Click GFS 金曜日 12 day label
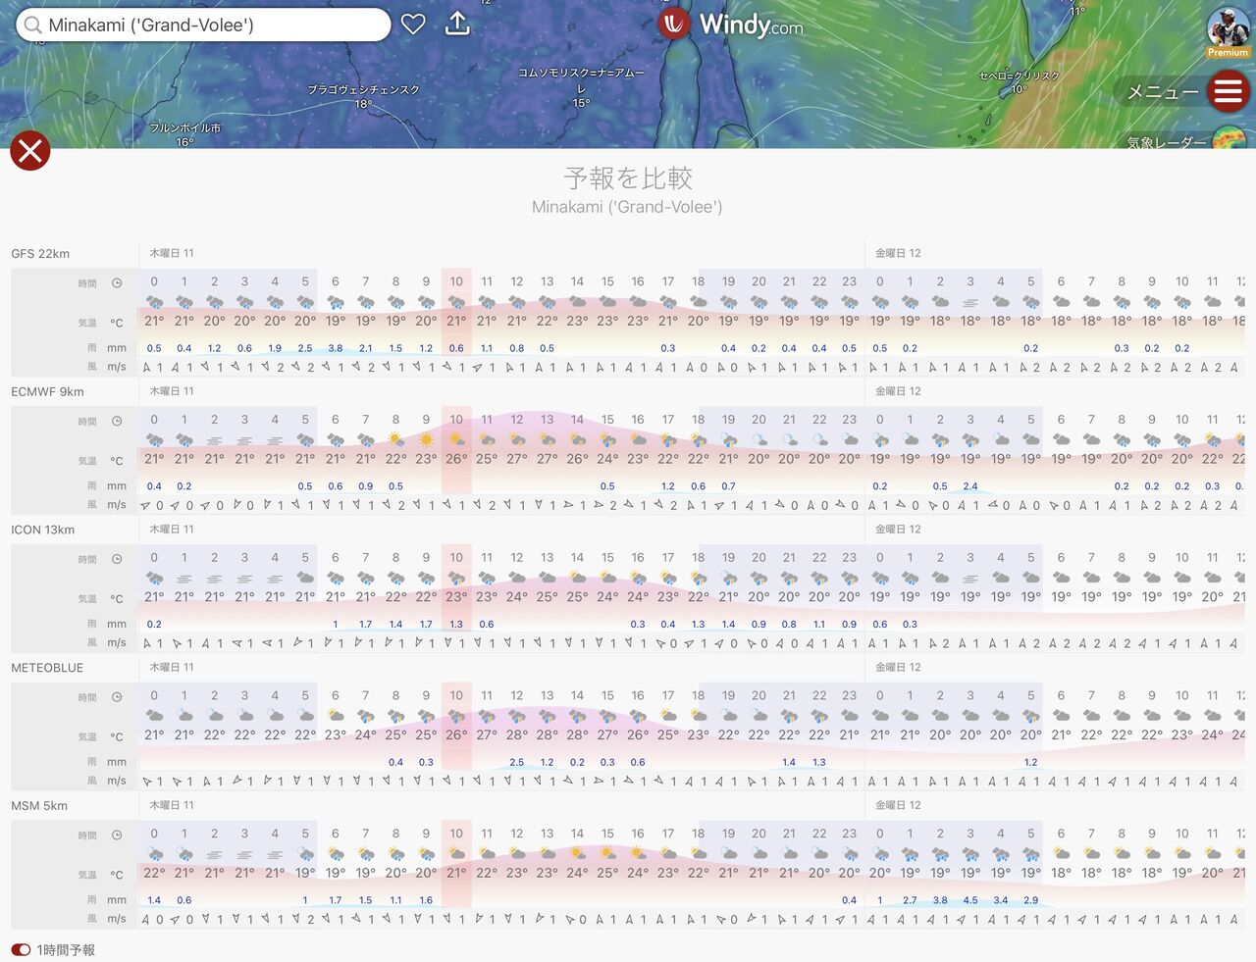 pos(898,253)
